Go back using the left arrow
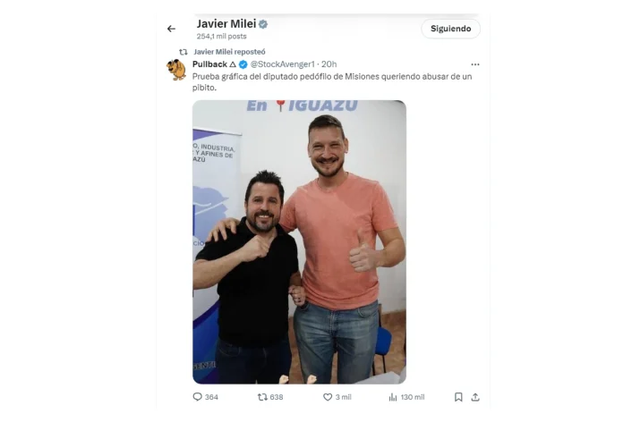 click(x=171, y=29)
